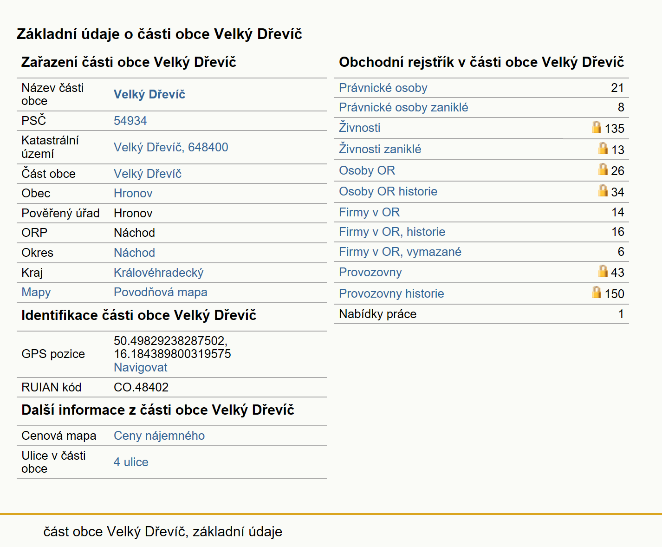Click the lock icon next to Provozovny count
662x547 pixels.
pyautogui.click(x=603, y=271)
